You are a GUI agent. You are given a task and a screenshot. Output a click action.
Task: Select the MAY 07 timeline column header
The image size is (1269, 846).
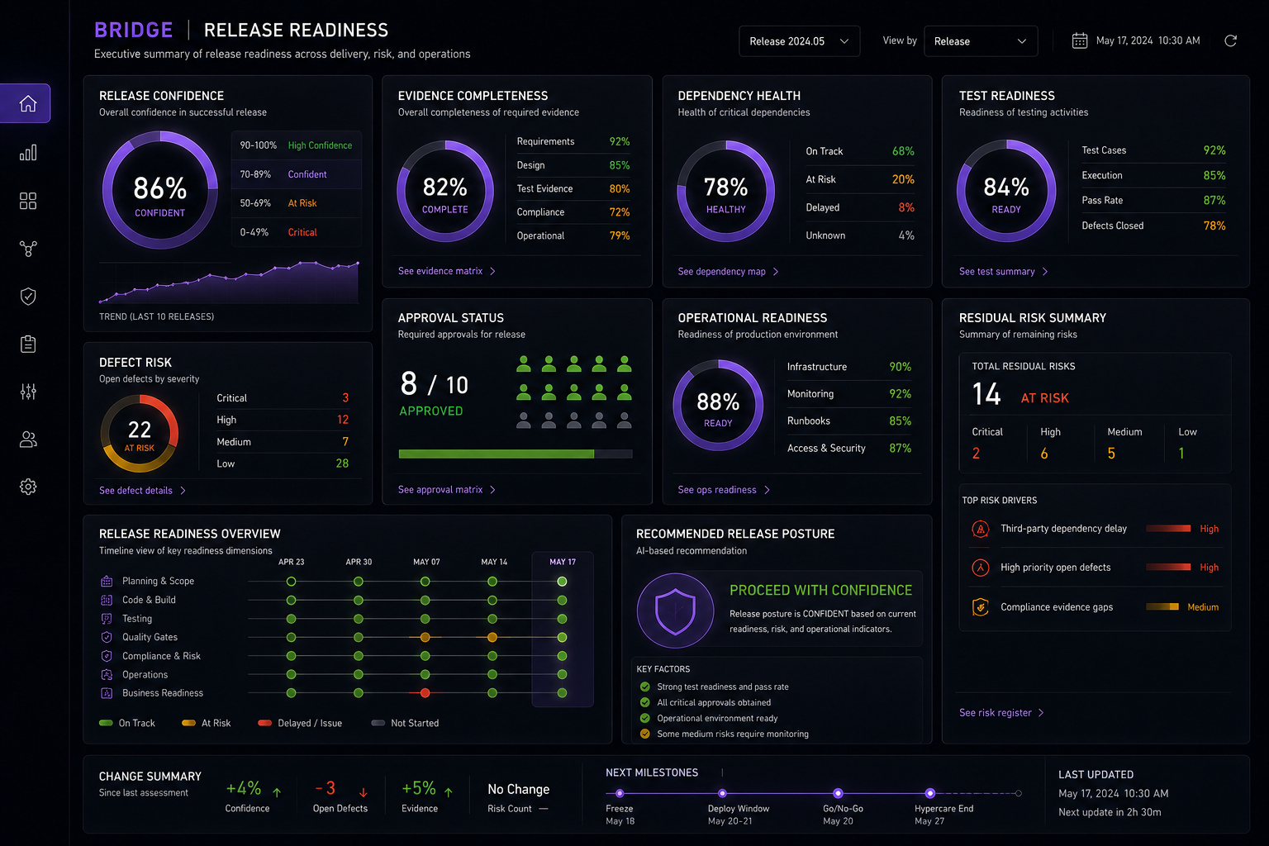click(x=426, y=562)
